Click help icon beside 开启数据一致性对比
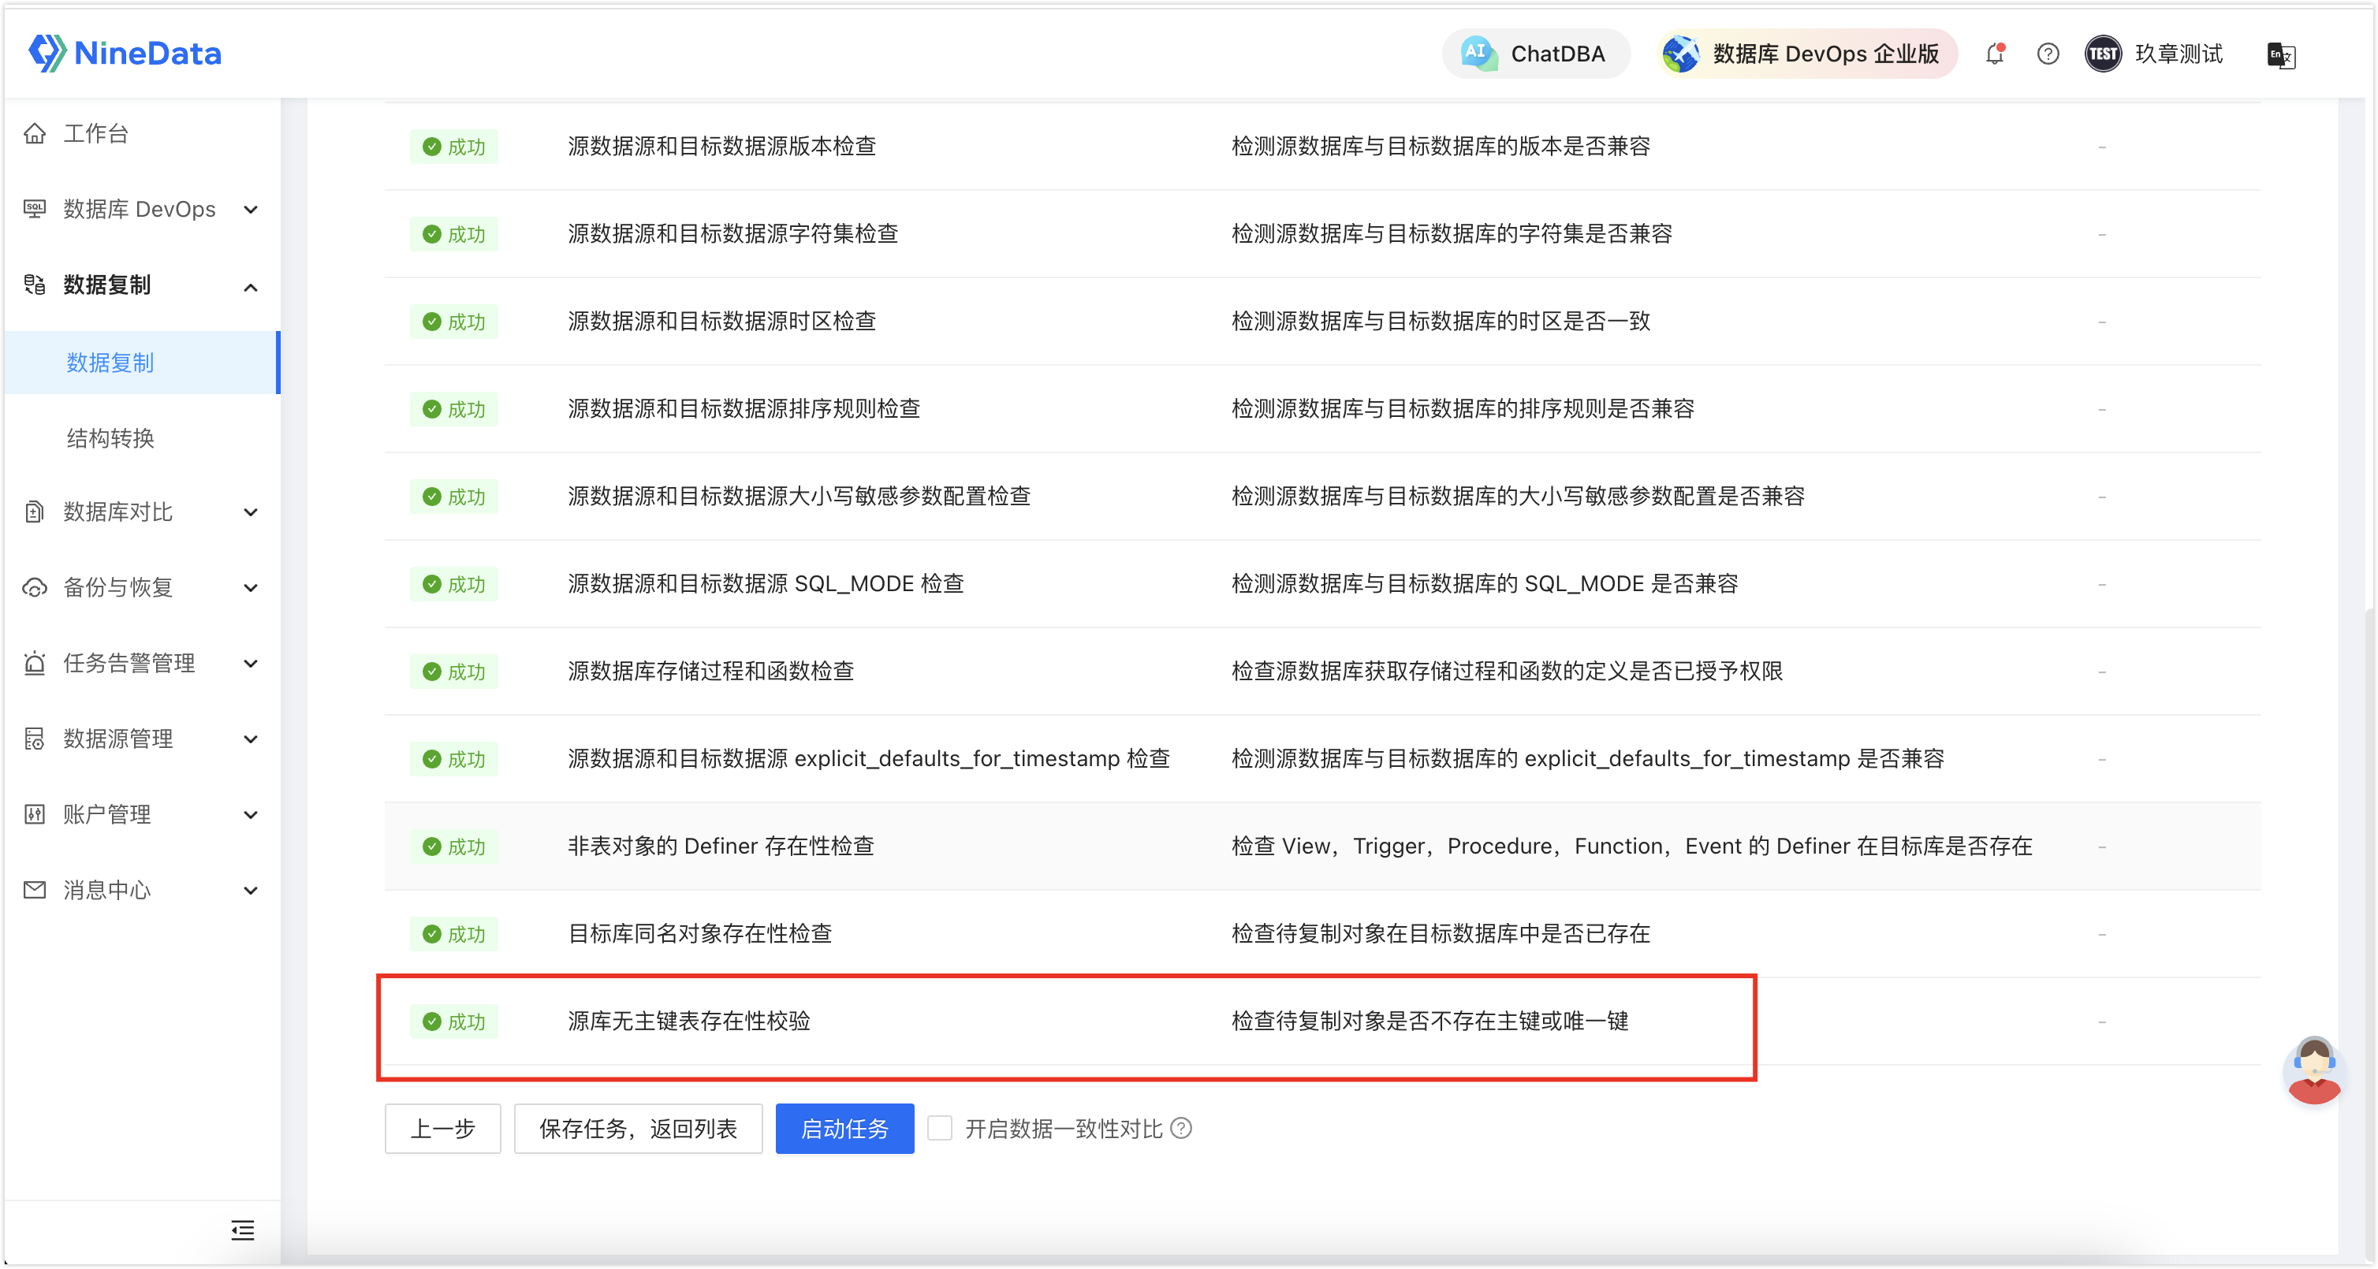 point(1182,1129)
